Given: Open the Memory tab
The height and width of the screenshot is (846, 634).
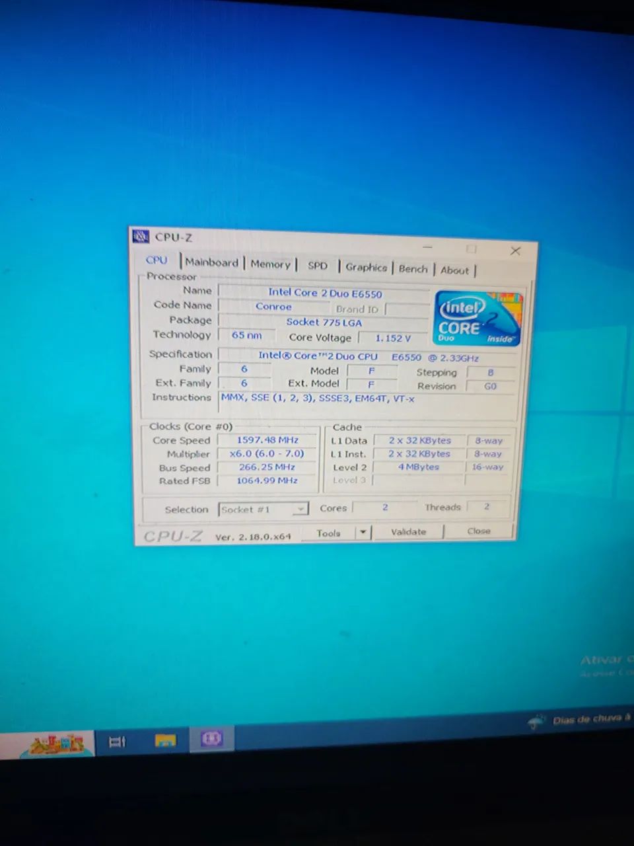Looking at the screenshot, I should (270, 264).
